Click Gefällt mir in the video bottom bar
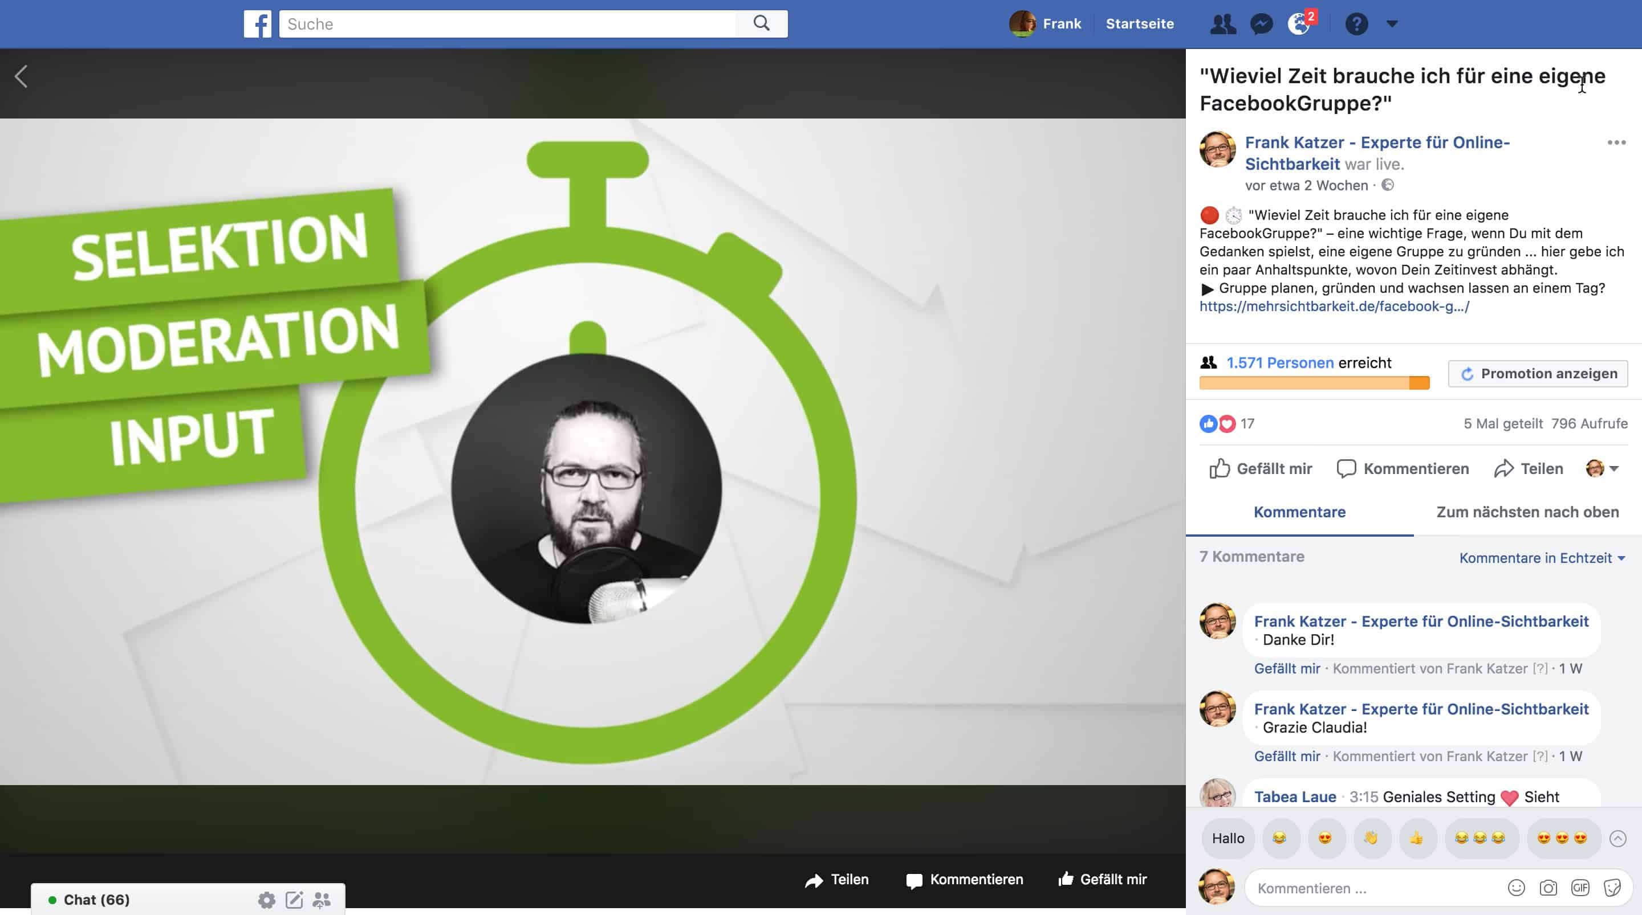The width and height of the screenshot is (1642, 915). click(x=1102, y=880)
